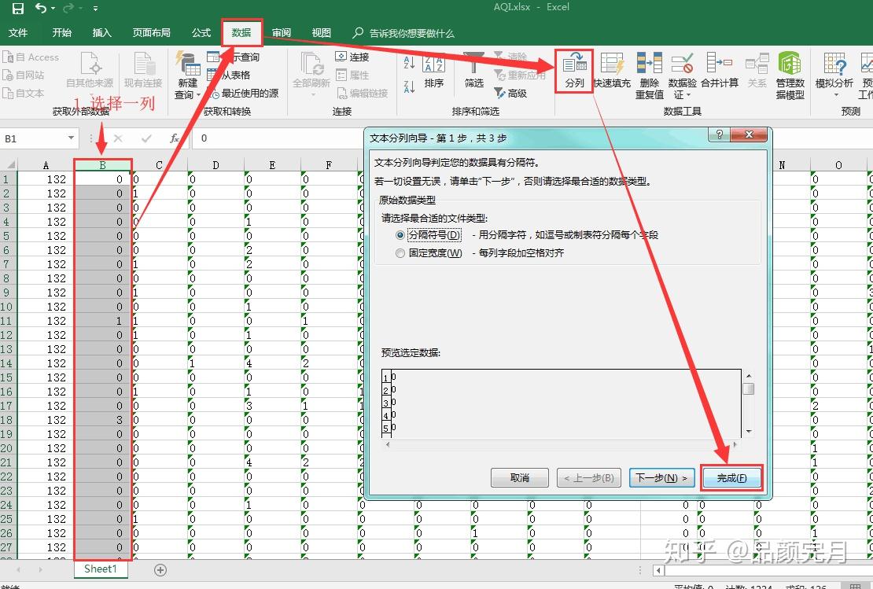The width and height of the screenshot is (873, 589).
Task: Switch to the 公式 ribbon tab
Action: click(x=201, y=33)
